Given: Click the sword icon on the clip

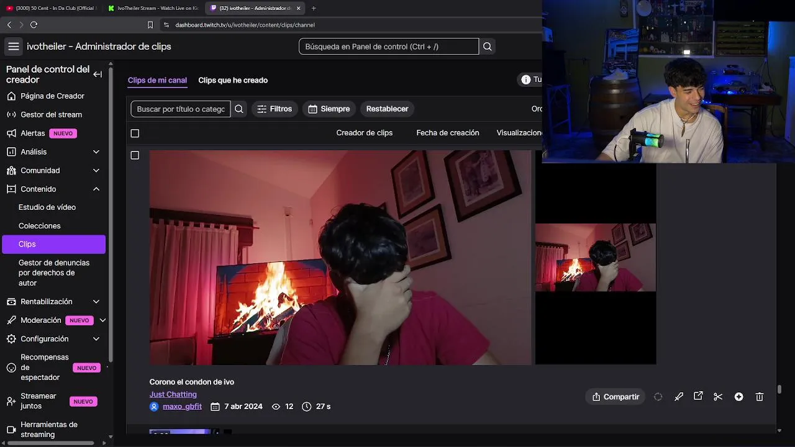Looking at the screenshot, I should click(678, 397).
